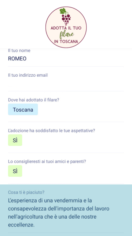Image resolution: width=132 pixels, height=236 pixels.
Task: Click "Lo consiglieresti ai tuoi amici e parenti?" label
Action: [47, 162]
